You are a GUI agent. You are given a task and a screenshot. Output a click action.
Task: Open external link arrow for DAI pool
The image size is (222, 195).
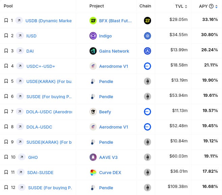pyautogui.click(x=20, y=51)
